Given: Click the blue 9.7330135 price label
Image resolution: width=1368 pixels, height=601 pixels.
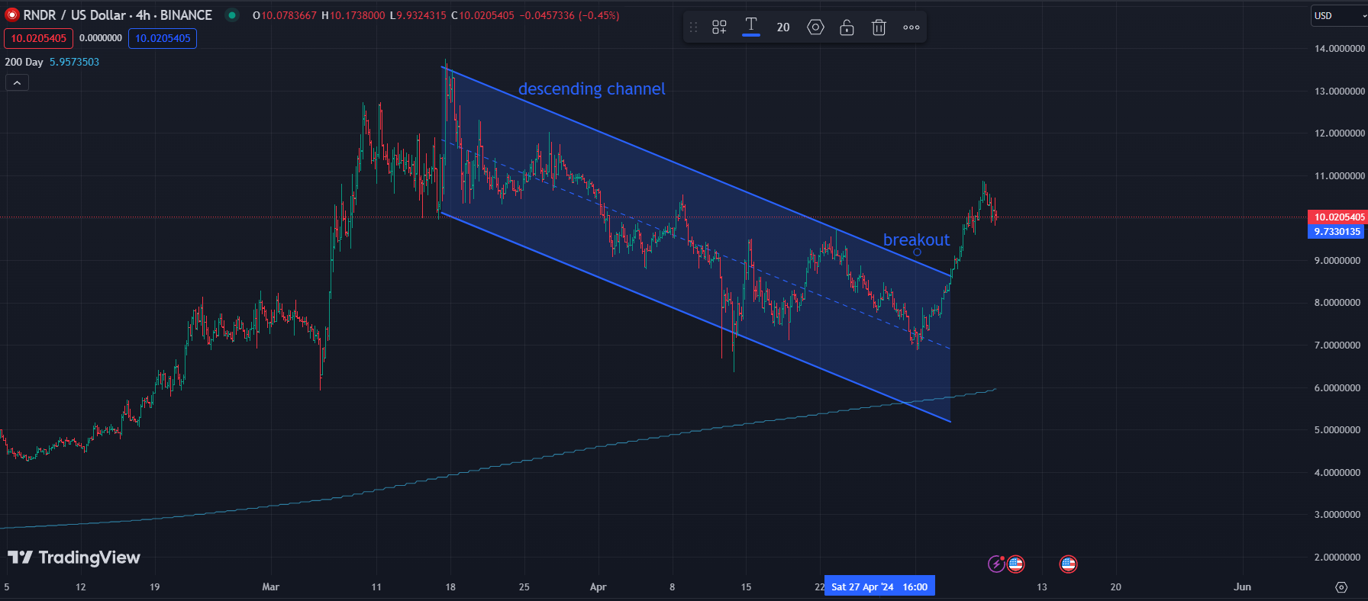Looking at the screenshot, I should [1337, 232].
